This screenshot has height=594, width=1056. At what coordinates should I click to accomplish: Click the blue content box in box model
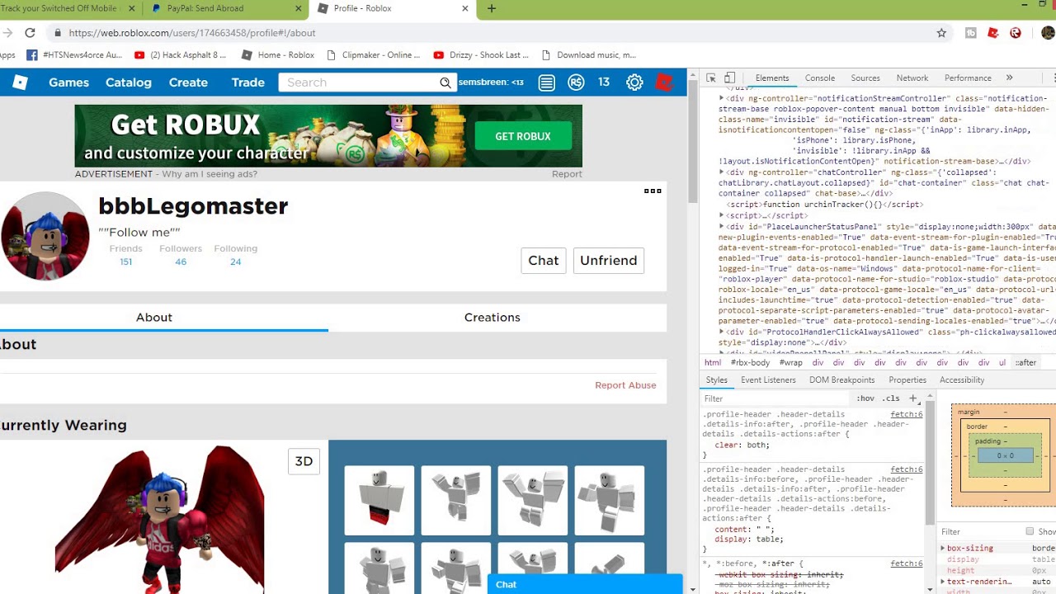(1005, 455)
